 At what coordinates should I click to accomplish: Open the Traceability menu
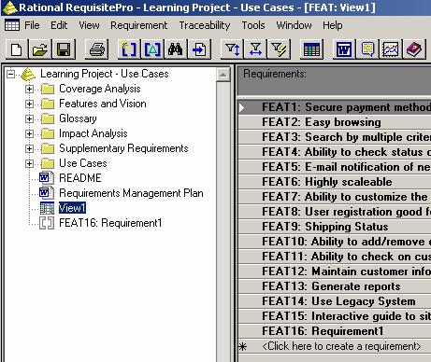pyautogui.click(x=205, y=25)
